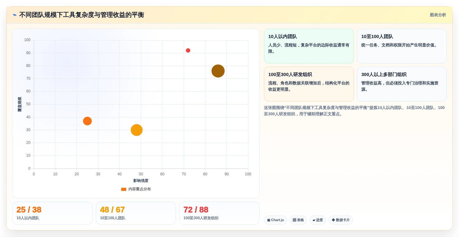Image resolution: width=459 pixels, height=237 pixels.
Task: Click the 10至100人团队 label under 48 / 67
Action: pyautogui.click(x=113, y=218)
